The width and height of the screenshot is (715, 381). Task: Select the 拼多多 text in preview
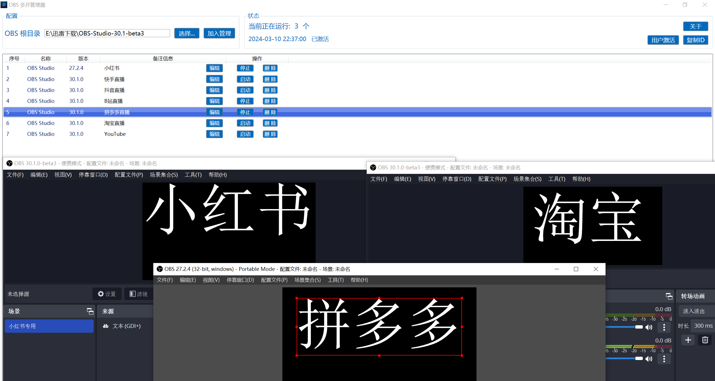[x=379, y=326]
